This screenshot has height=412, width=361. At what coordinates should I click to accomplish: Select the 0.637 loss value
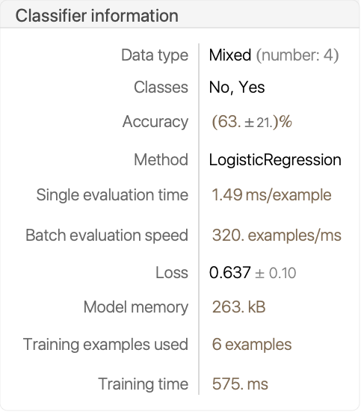230,272
